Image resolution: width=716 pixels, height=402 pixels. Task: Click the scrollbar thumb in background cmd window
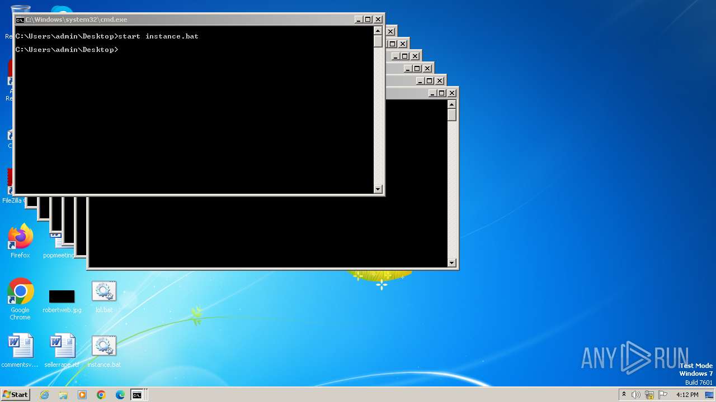[452, 115]
